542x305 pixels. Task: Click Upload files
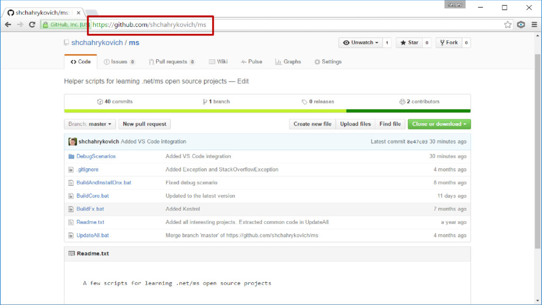tap(355, 124)
